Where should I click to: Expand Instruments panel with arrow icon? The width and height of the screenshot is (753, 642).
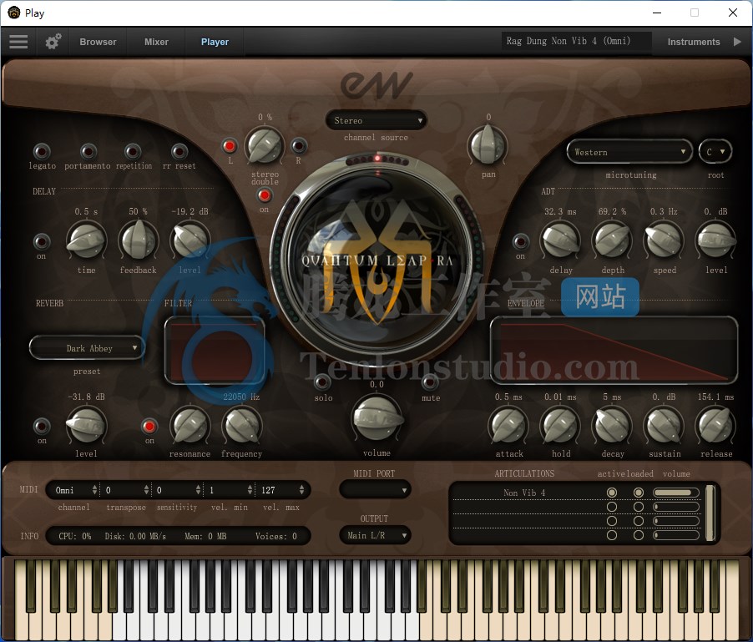click(x=737, y=42)
